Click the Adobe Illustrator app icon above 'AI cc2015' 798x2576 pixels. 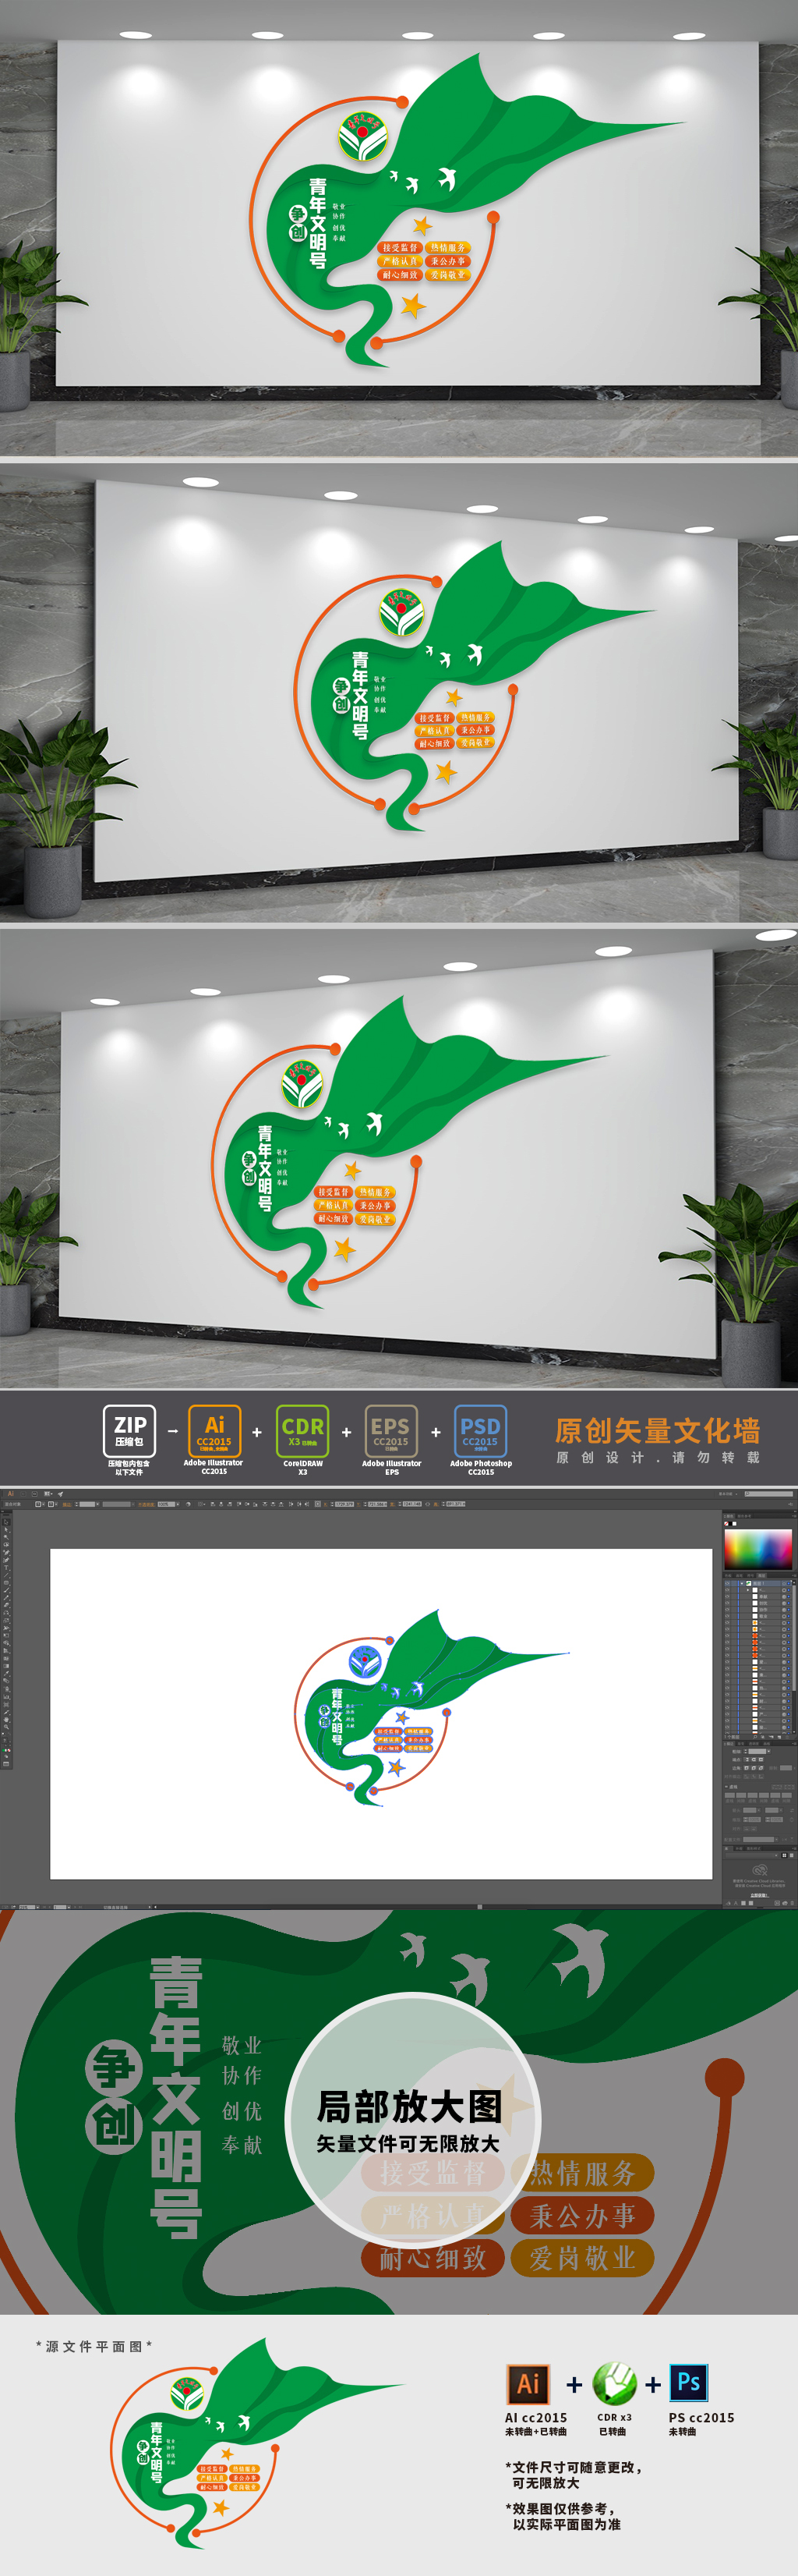pyautogui.click(x=528, y=2384)
